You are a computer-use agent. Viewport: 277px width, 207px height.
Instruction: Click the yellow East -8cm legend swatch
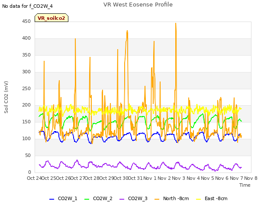coord(199,199)
